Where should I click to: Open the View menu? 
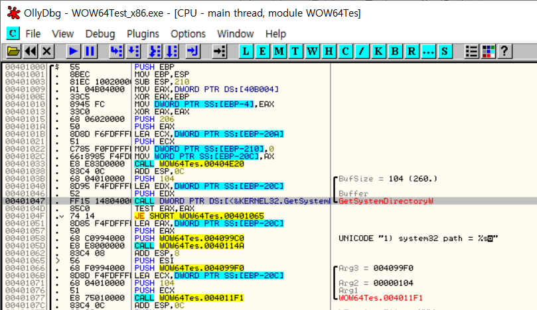pyautogui.click(x=62, y=34)
